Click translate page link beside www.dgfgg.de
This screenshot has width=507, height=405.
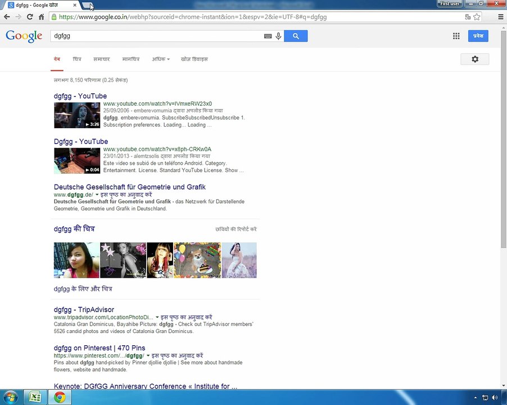coord(126,195)
